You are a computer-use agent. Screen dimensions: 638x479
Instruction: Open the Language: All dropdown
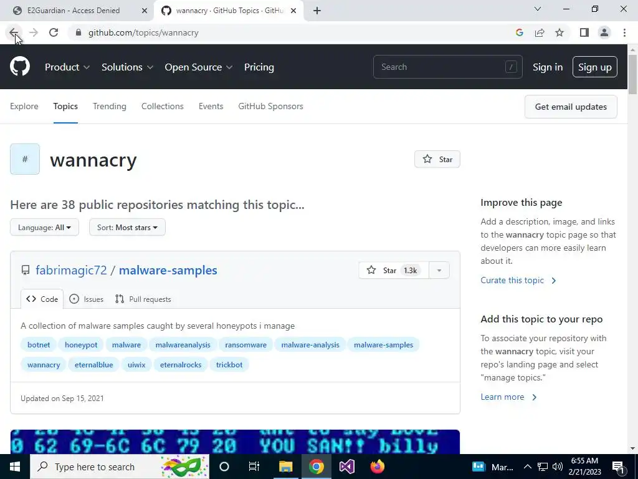[x=44, y=227]
